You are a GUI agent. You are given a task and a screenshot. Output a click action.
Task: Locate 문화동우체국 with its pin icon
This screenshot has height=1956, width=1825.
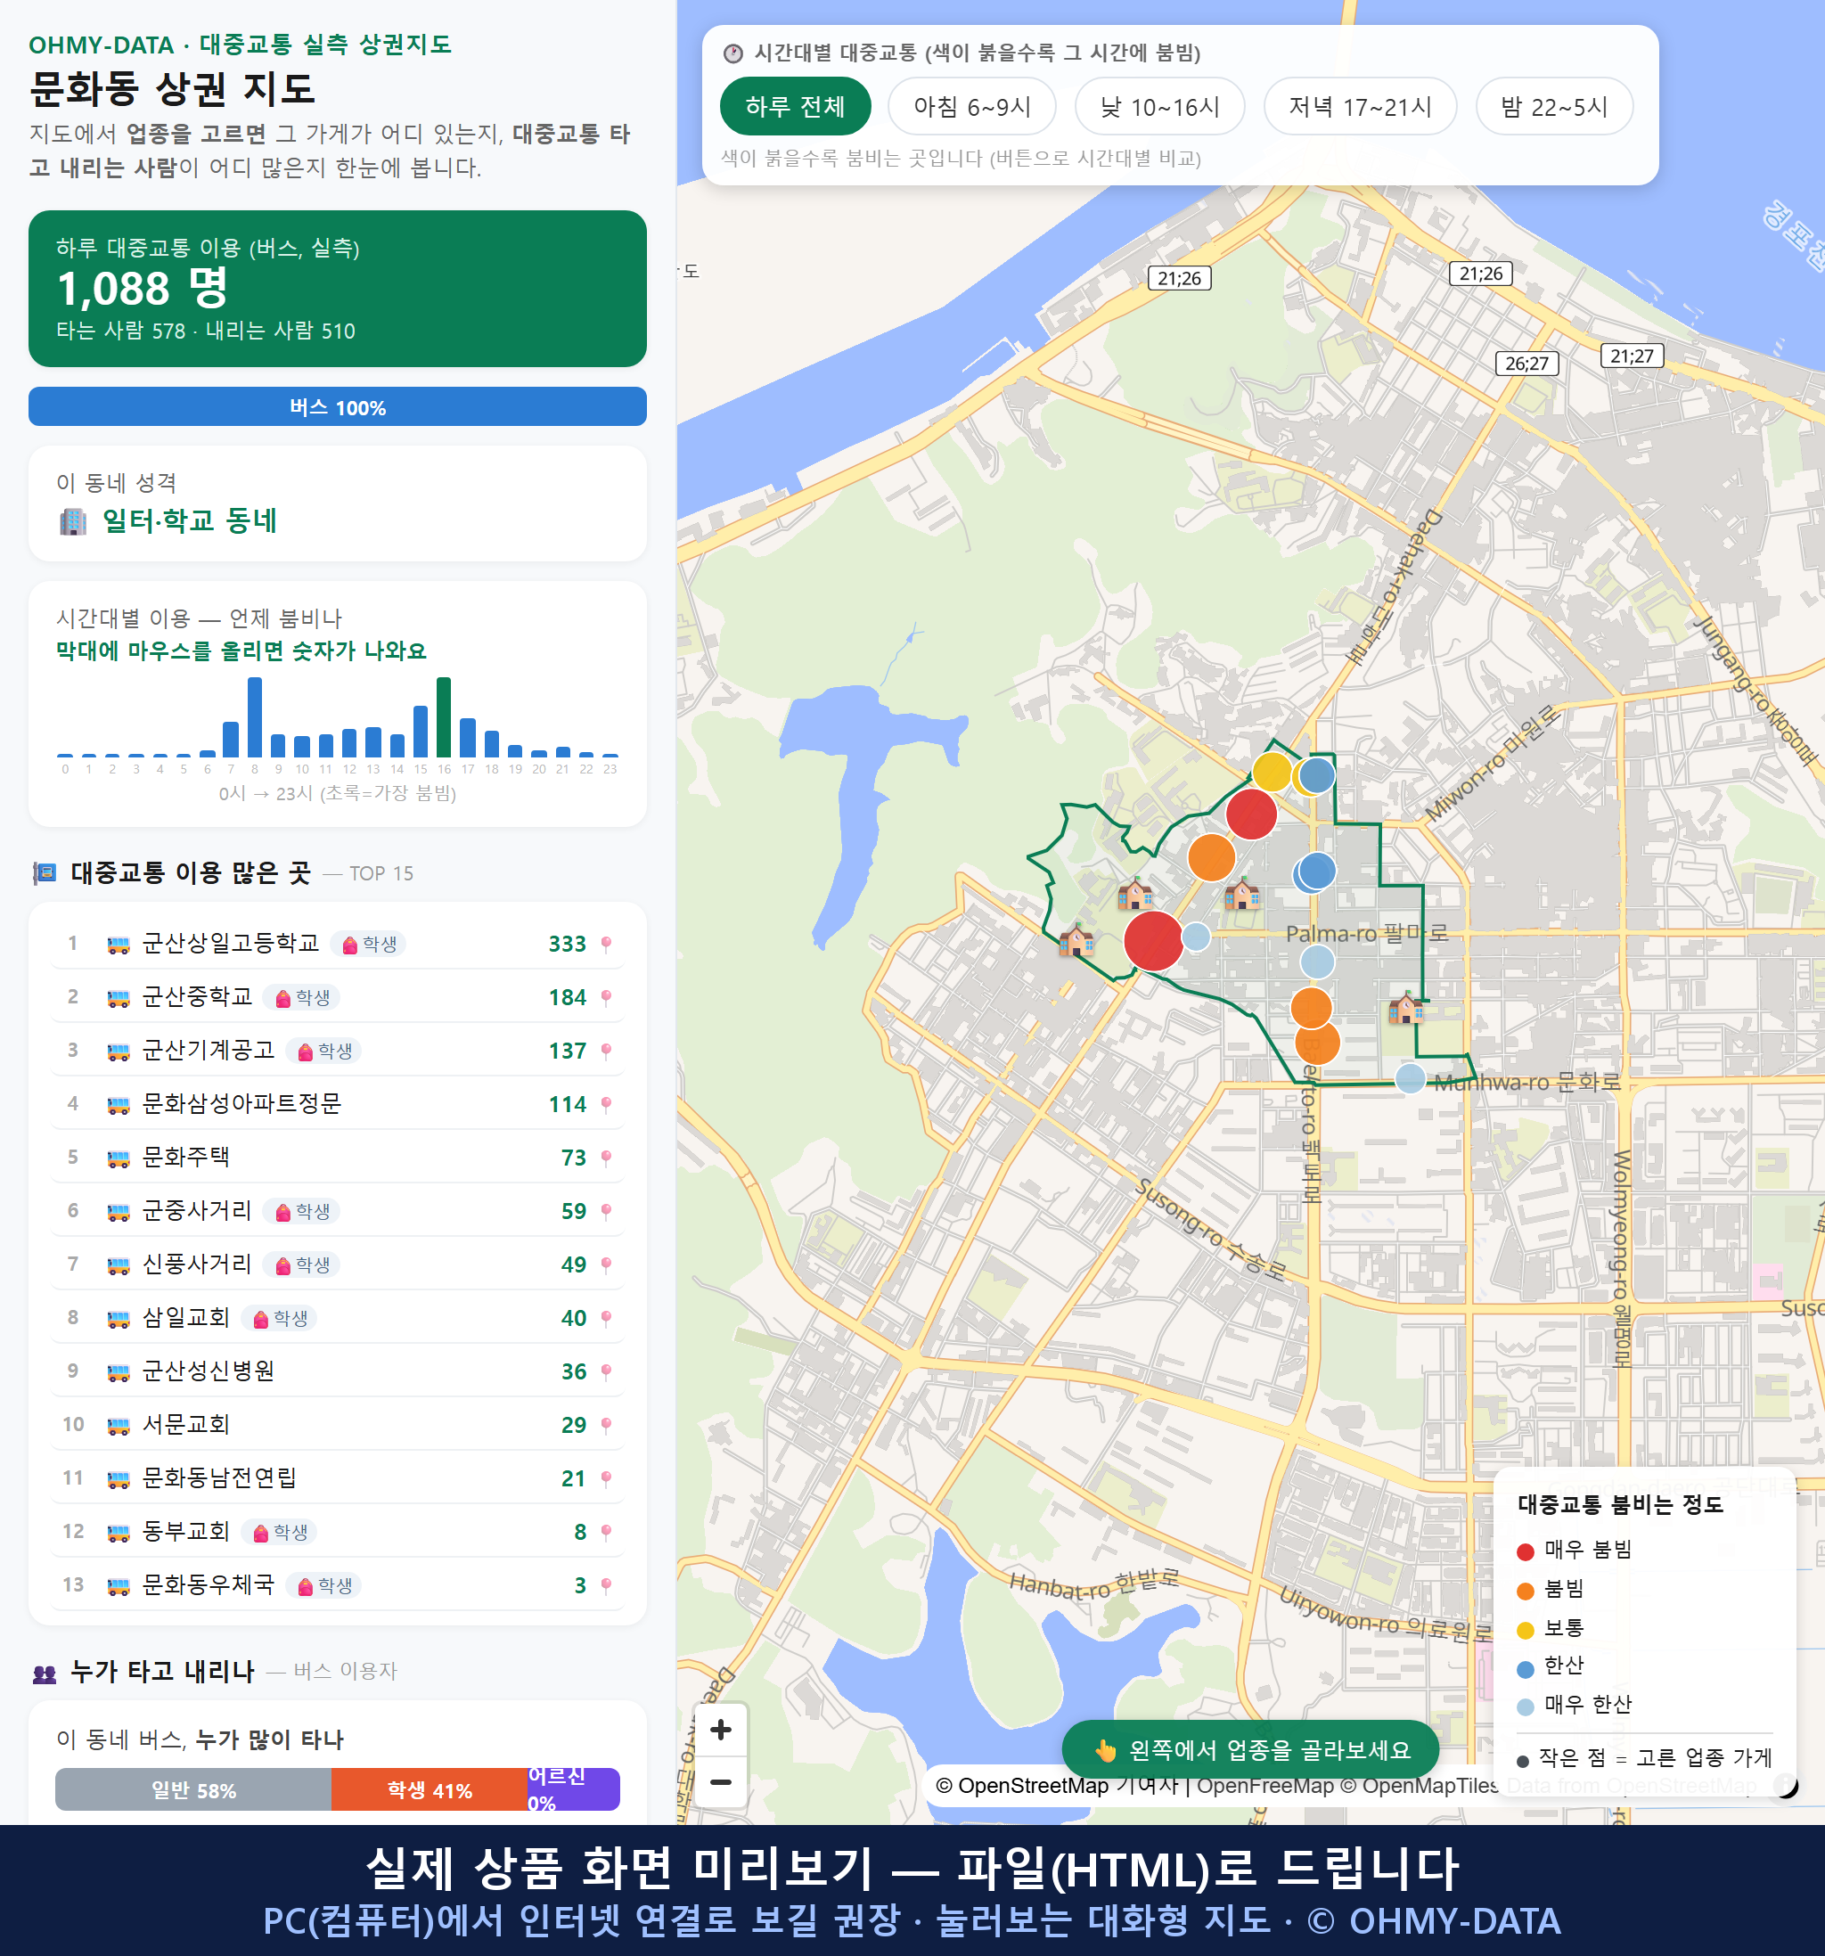point(606,1585)
